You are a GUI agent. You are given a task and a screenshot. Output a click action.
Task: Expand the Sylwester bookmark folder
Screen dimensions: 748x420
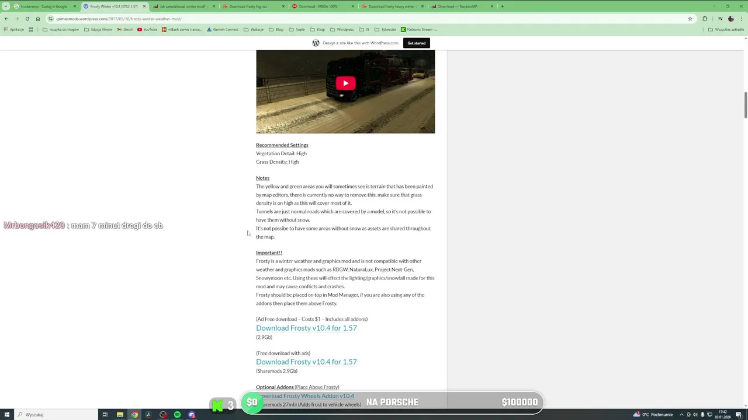pyautogui.click(x=385, y=29)
